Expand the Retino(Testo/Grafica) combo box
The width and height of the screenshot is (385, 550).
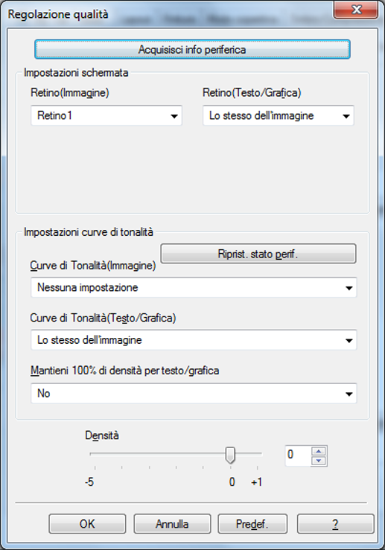tap(279, 115)
